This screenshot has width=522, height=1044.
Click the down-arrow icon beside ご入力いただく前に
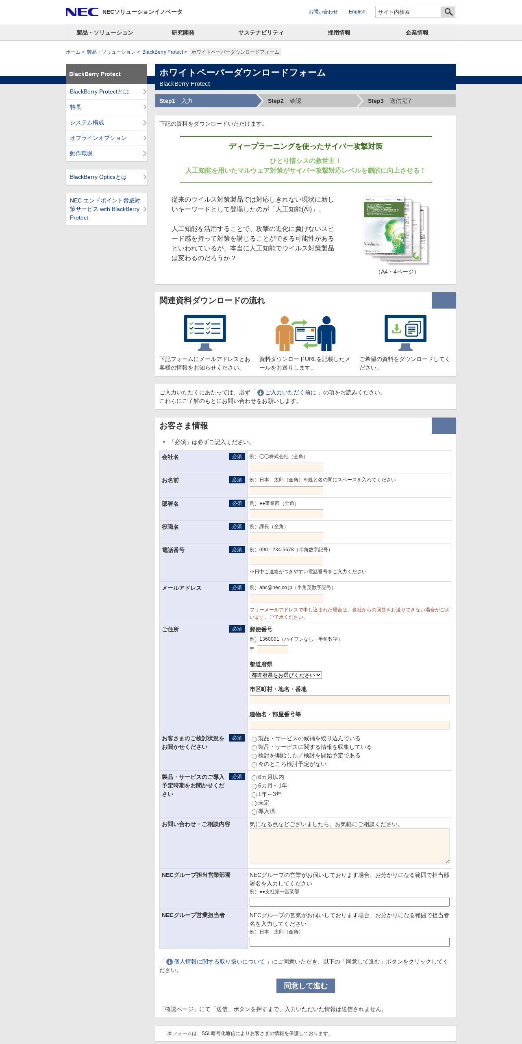click(261, 393)
